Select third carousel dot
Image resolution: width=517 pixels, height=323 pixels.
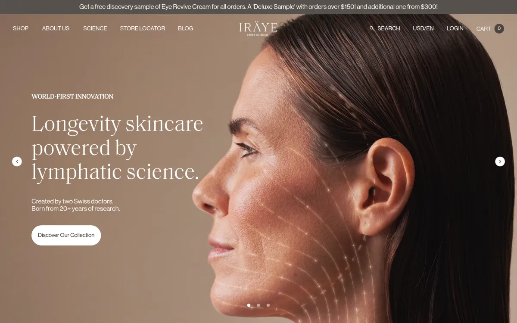click(268, 305)
